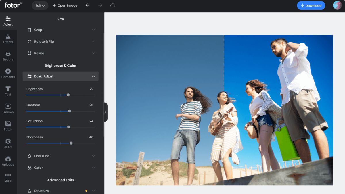Click Open Image button
Viewport: 345px width, 194px height.
point(65,5)
